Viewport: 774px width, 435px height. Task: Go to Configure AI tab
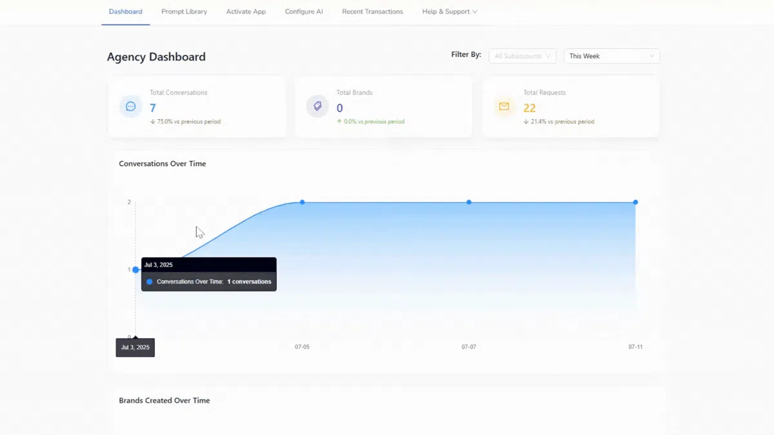click(304, 12)
